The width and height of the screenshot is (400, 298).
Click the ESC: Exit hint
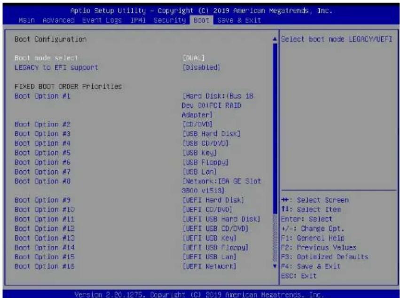298,276
